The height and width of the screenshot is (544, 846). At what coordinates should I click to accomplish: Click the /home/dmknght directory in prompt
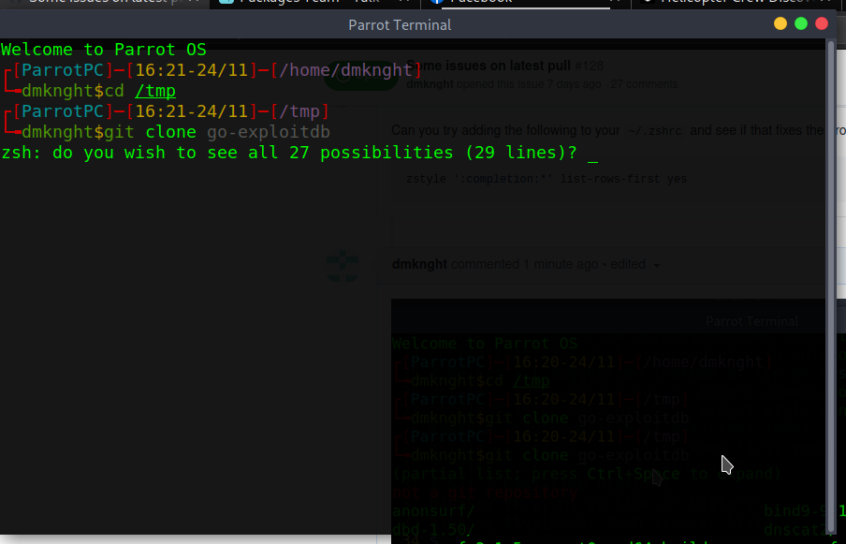[346, 70]
